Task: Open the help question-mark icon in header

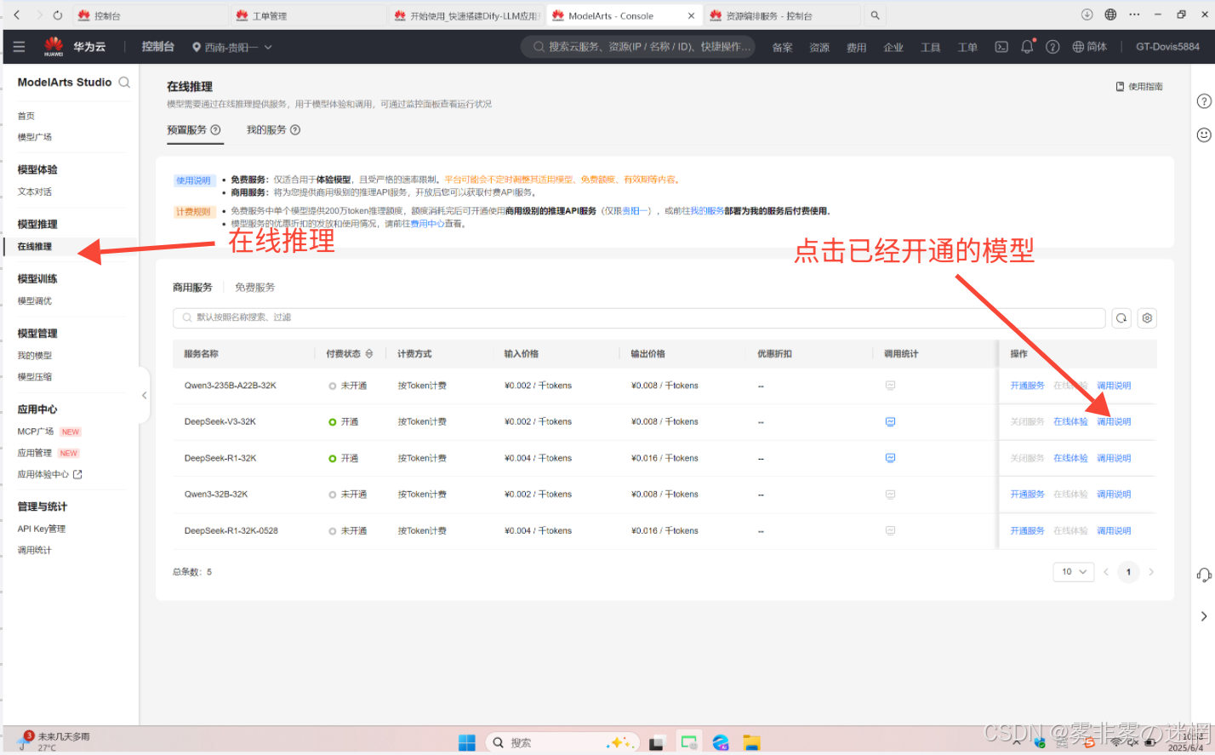Action: pos(1052,47)
